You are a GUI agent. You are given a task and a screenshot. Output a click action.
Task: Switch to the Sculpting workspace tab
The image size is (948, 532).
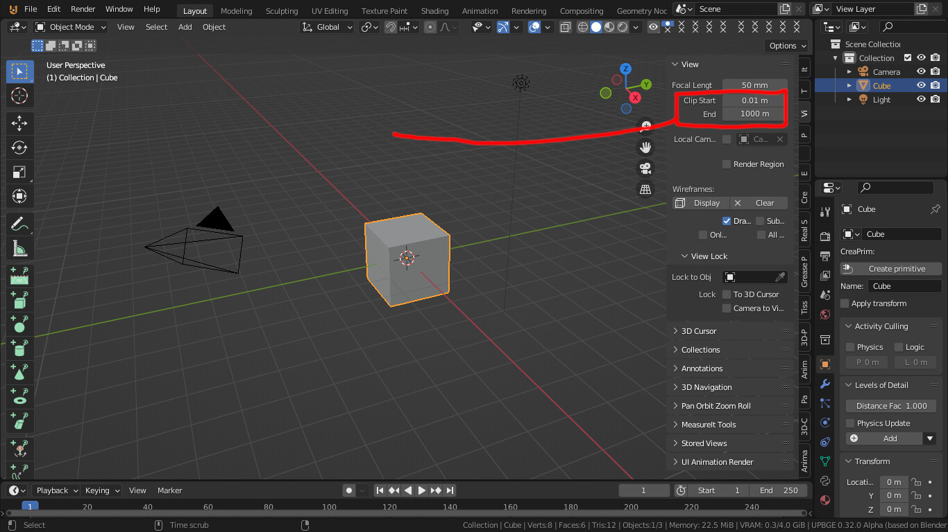pos(282,11)
